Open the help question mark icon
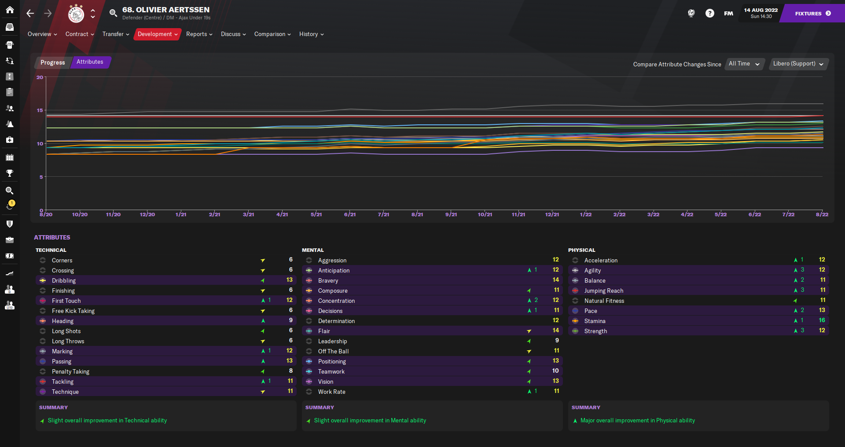The height and width of the screenshot is (447, 845). click(x=710, y=13)
